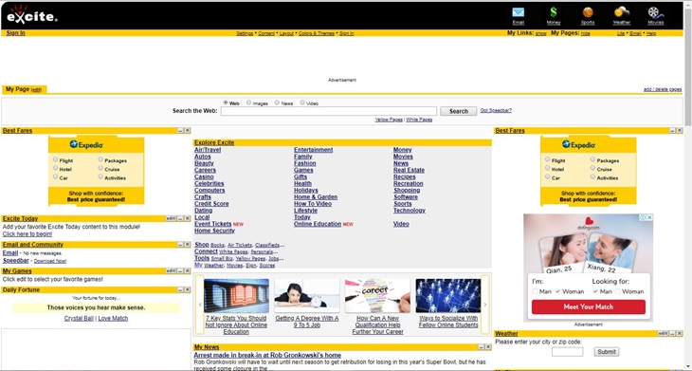Open the Real Estate category link

tap(409, 170)
